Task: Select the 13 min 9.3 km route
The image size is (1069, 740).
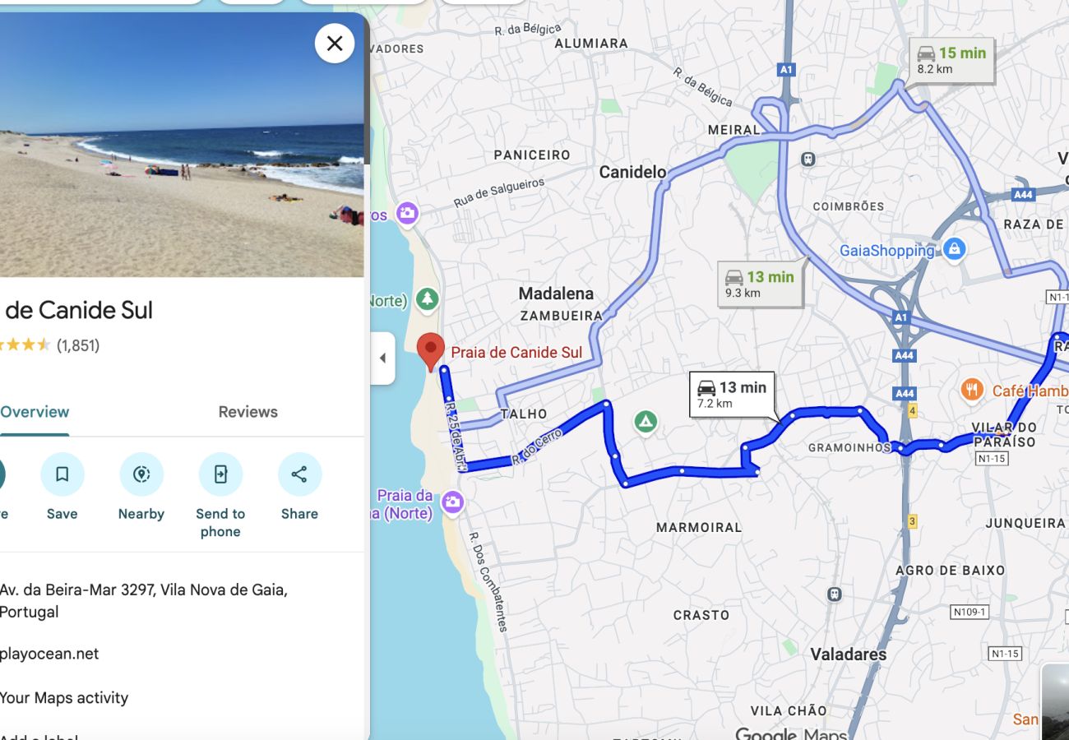Action: pyautogui.click(x=760, y=284)
